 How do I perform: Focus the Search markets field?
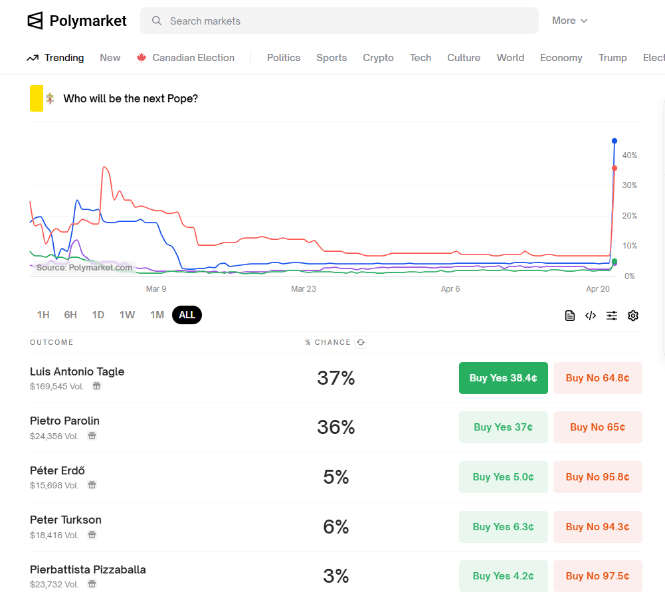click(339, 21)
